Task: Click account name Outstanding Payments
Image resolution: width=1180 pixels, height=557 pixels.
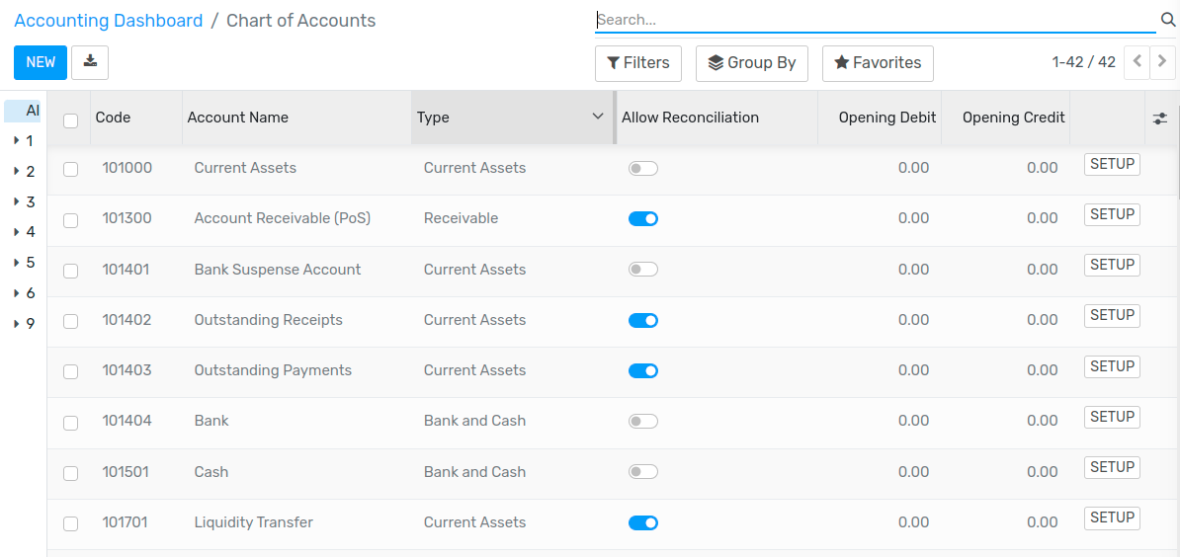Action: pyautogui.click(x=273, y=370)
